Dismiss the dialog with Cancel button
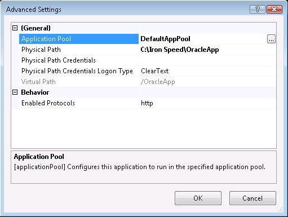 252,198
